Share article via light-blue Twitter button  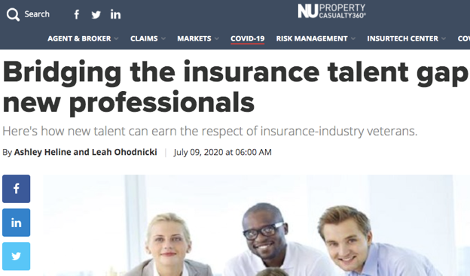[16, 256]
